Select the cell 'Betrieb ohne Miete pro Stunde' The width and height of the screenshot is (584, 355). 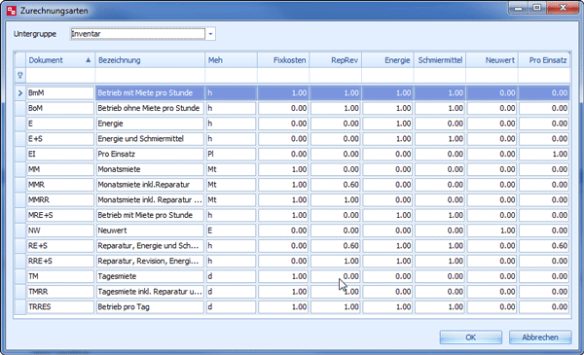point(150,108)
